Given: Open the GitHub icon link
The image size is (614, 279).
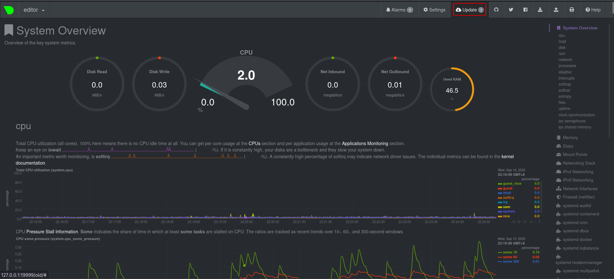Looking at the screenshot, I should [496, 10].
